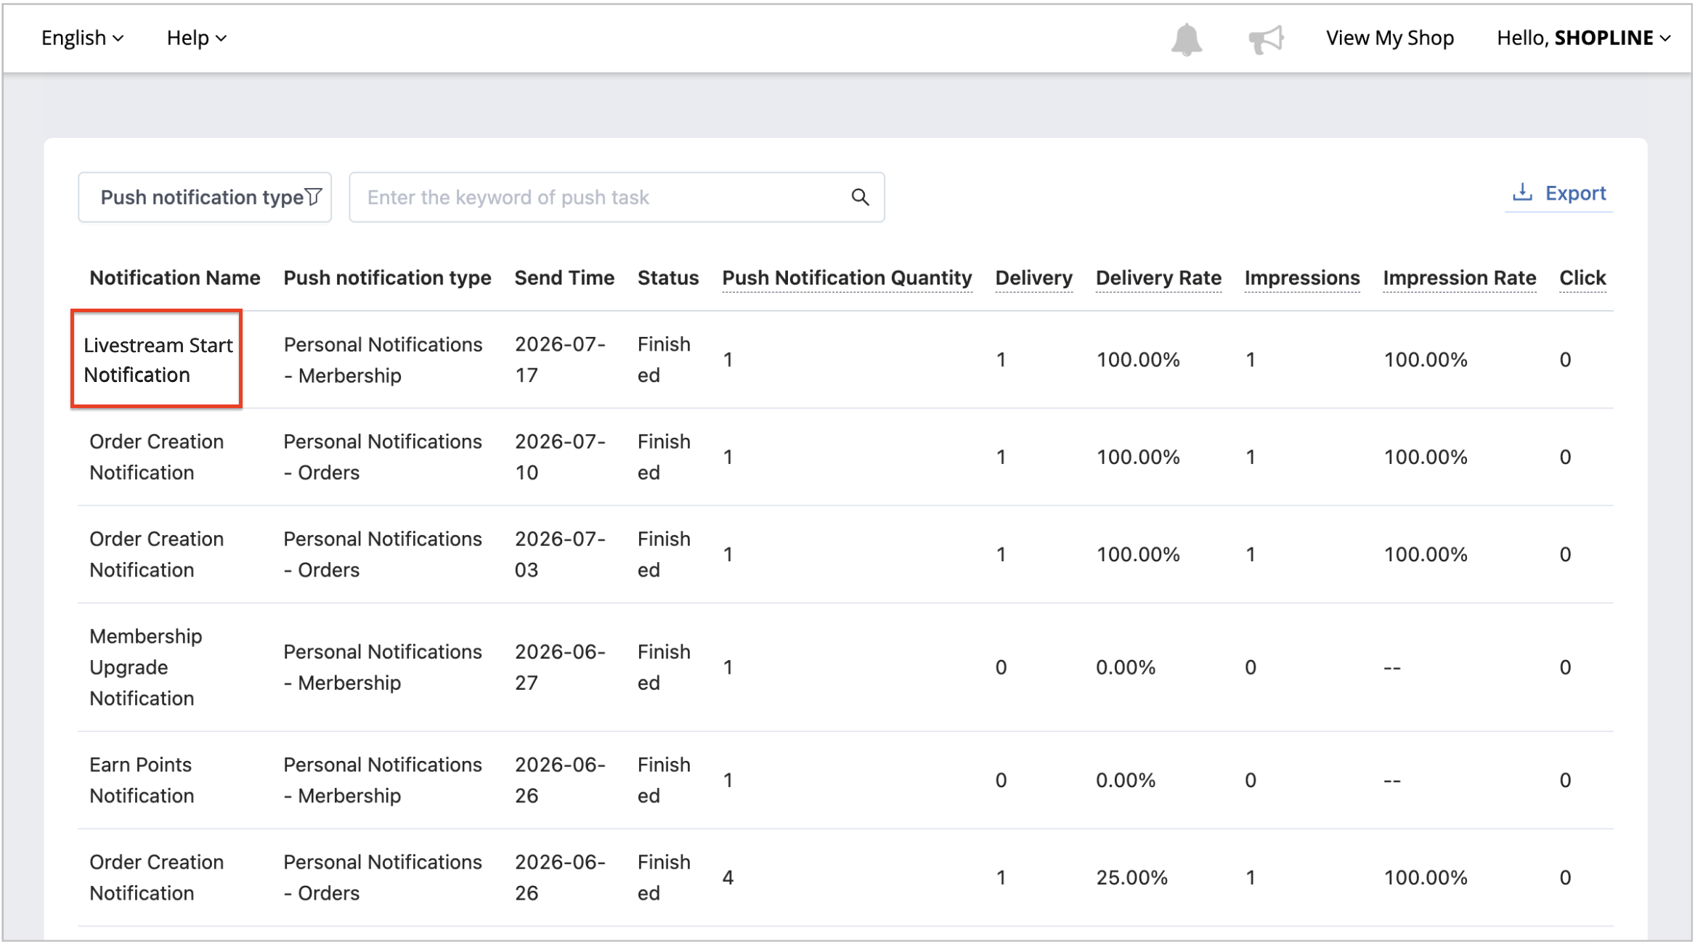Click the Delivery Rate column header
This screenshot has height=944, width=1695.
pyautogui.click(x=1158, y=278)
